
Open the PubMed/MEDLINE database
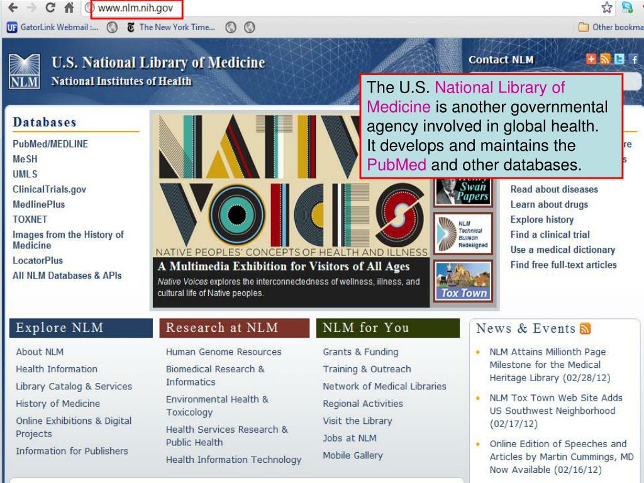click(50, 144)
